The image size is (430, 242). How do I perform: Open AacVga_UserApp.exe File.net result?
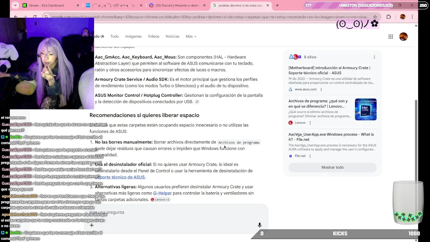tap(331, 137)
